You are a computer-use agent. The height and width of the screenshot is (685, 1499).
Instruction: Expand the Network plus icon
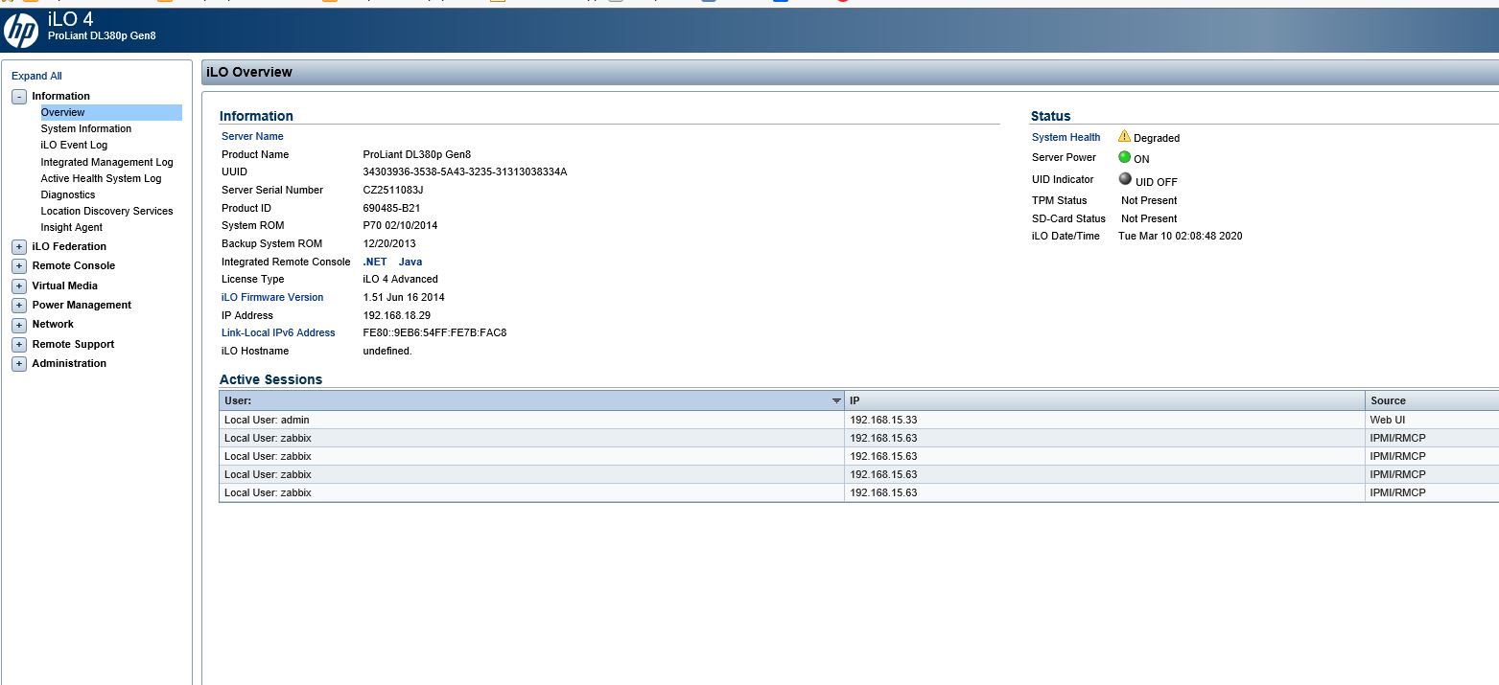tap(19, 325)
